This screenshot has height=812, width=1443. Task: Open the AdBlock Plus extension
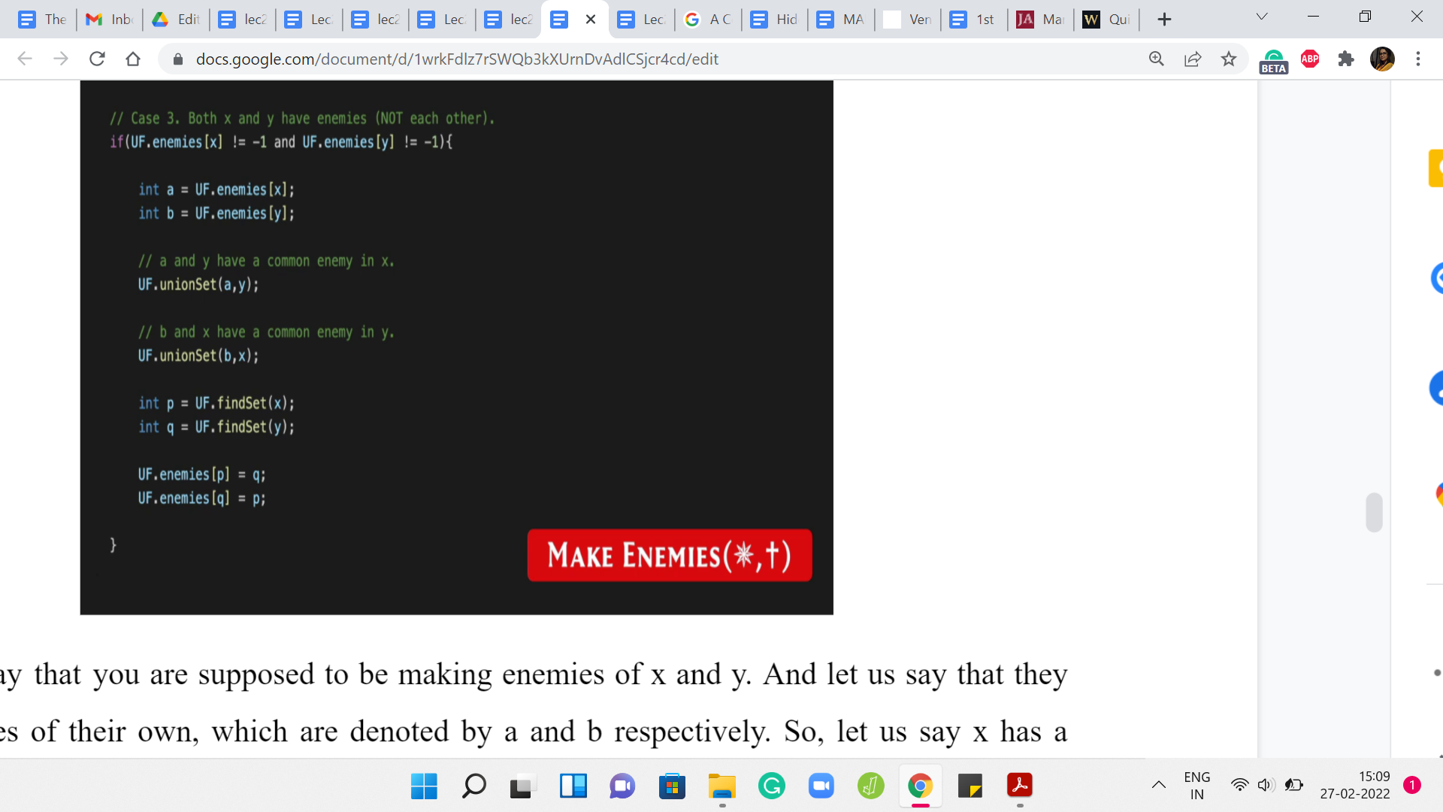tap(1310, 59)
